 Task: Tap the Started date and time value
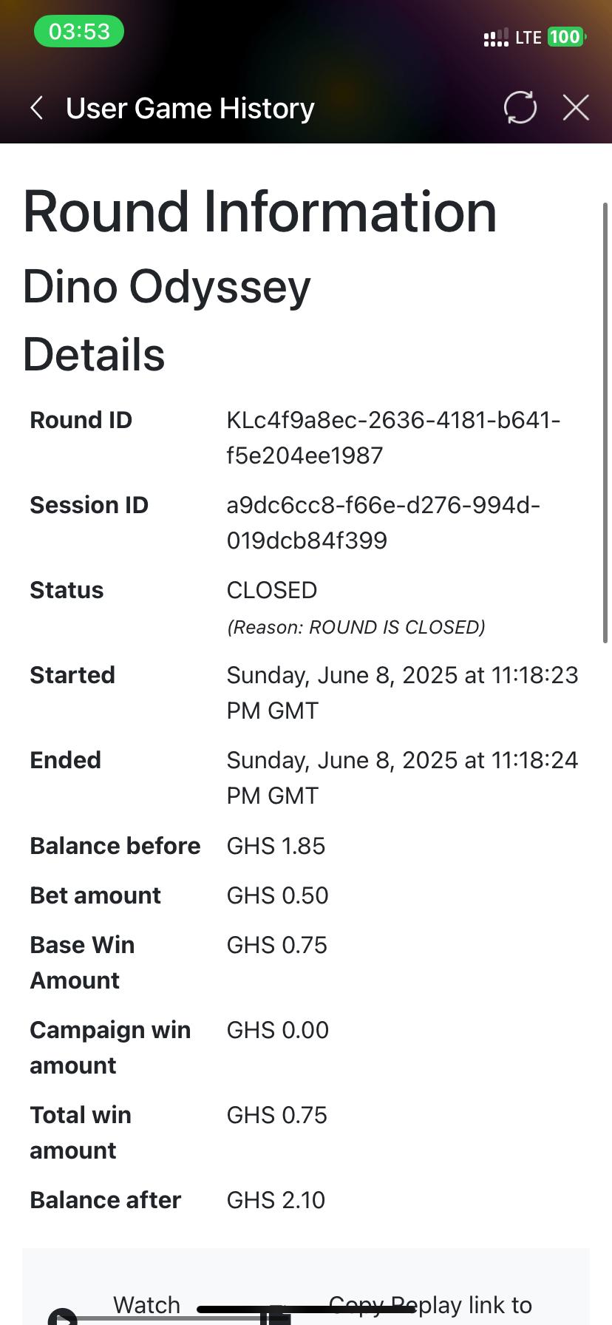pos(402,693)
